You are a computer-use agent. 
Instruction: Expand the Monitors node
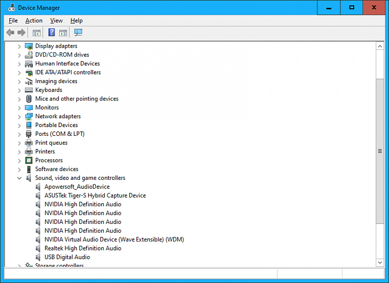(x=19, y=108)
